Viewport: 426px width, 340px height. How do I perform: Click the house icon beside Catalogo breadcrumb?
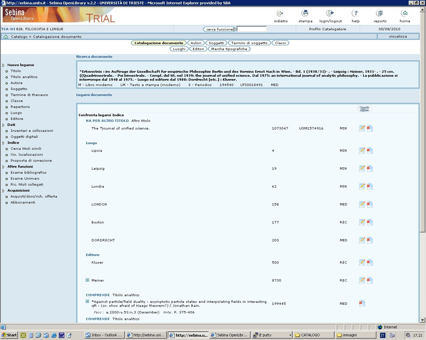coord(6,37)
